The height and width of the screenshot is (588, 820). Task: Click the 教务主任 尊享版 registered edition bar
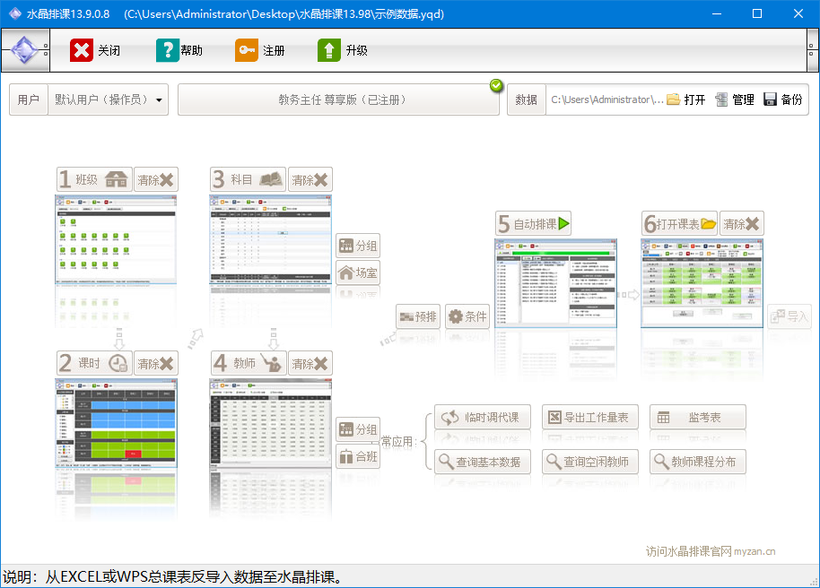point(338,100)
